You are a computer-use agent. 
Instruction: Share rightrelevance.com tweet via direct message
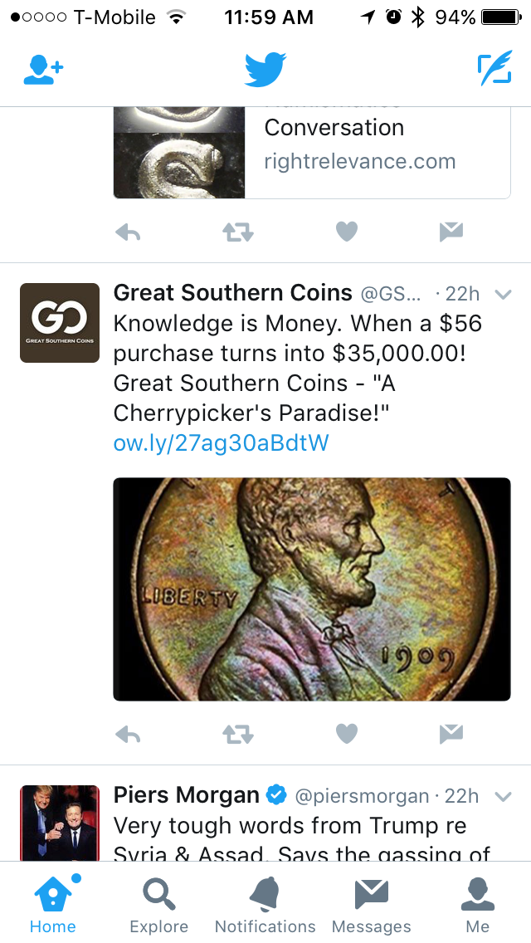[451, 232]
